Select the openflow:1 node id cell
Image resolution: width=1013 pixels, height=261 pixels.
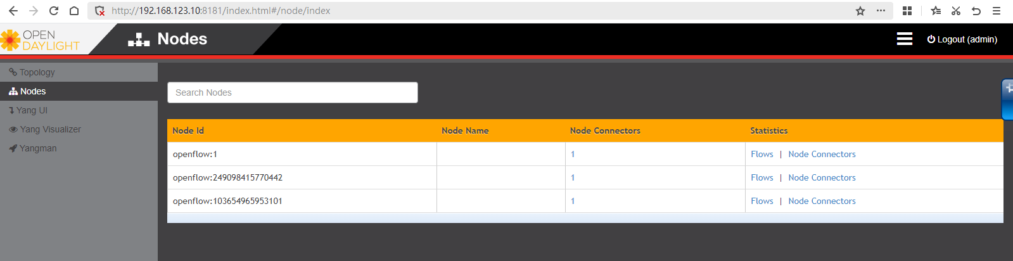point(302,154)
